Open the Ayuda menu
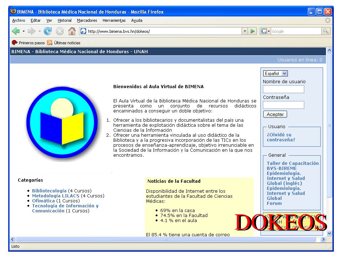Viewport: 342px width, 257px height. click(137, 20)
